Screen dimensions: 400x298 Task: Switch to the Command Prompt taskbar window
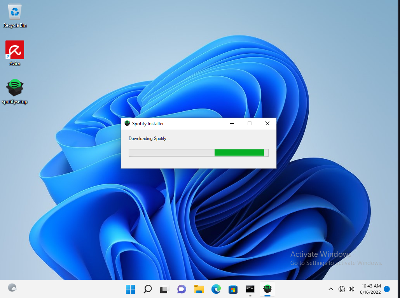pyautogui.click(x=250, y=289)
